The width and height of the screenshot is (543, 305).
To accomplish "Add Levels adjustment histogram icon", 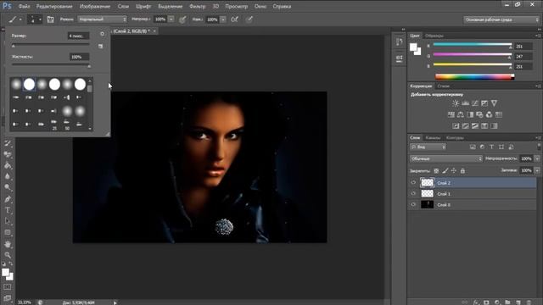I will [466, 103].
